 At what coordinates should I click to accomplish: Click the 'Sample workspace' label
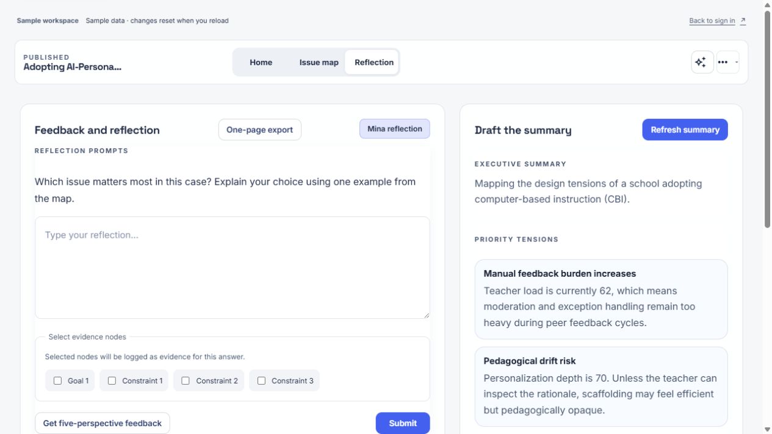pyautogui.click(x=48, y=21)
